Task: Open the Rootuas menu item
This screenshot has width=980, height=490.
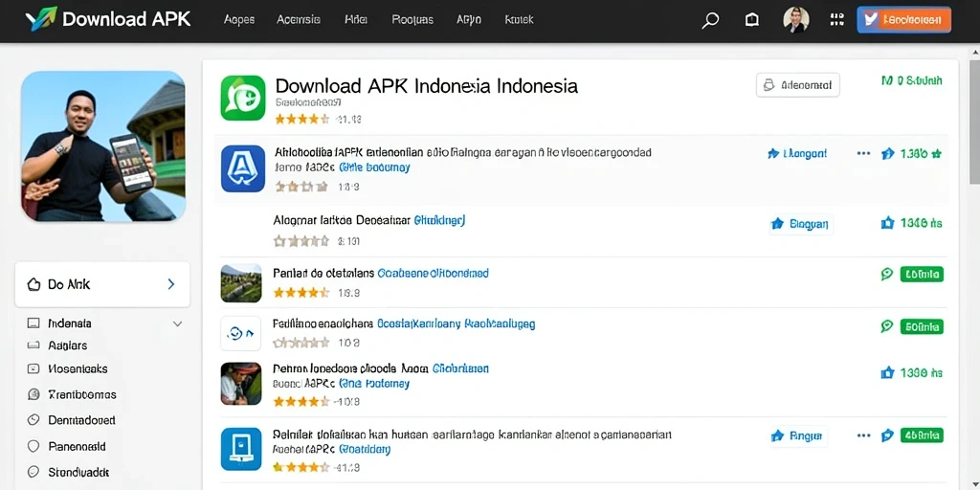Action: (x=412, y=20)
